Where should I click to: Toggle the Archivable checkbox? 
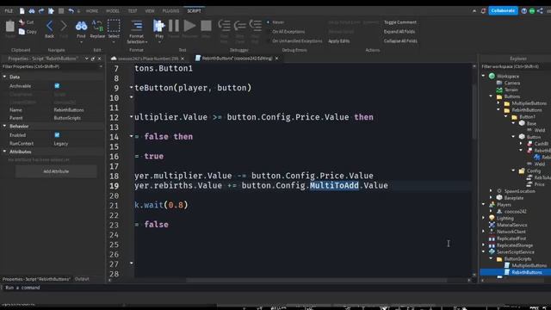pyautogui.click(x=57, y=86)
